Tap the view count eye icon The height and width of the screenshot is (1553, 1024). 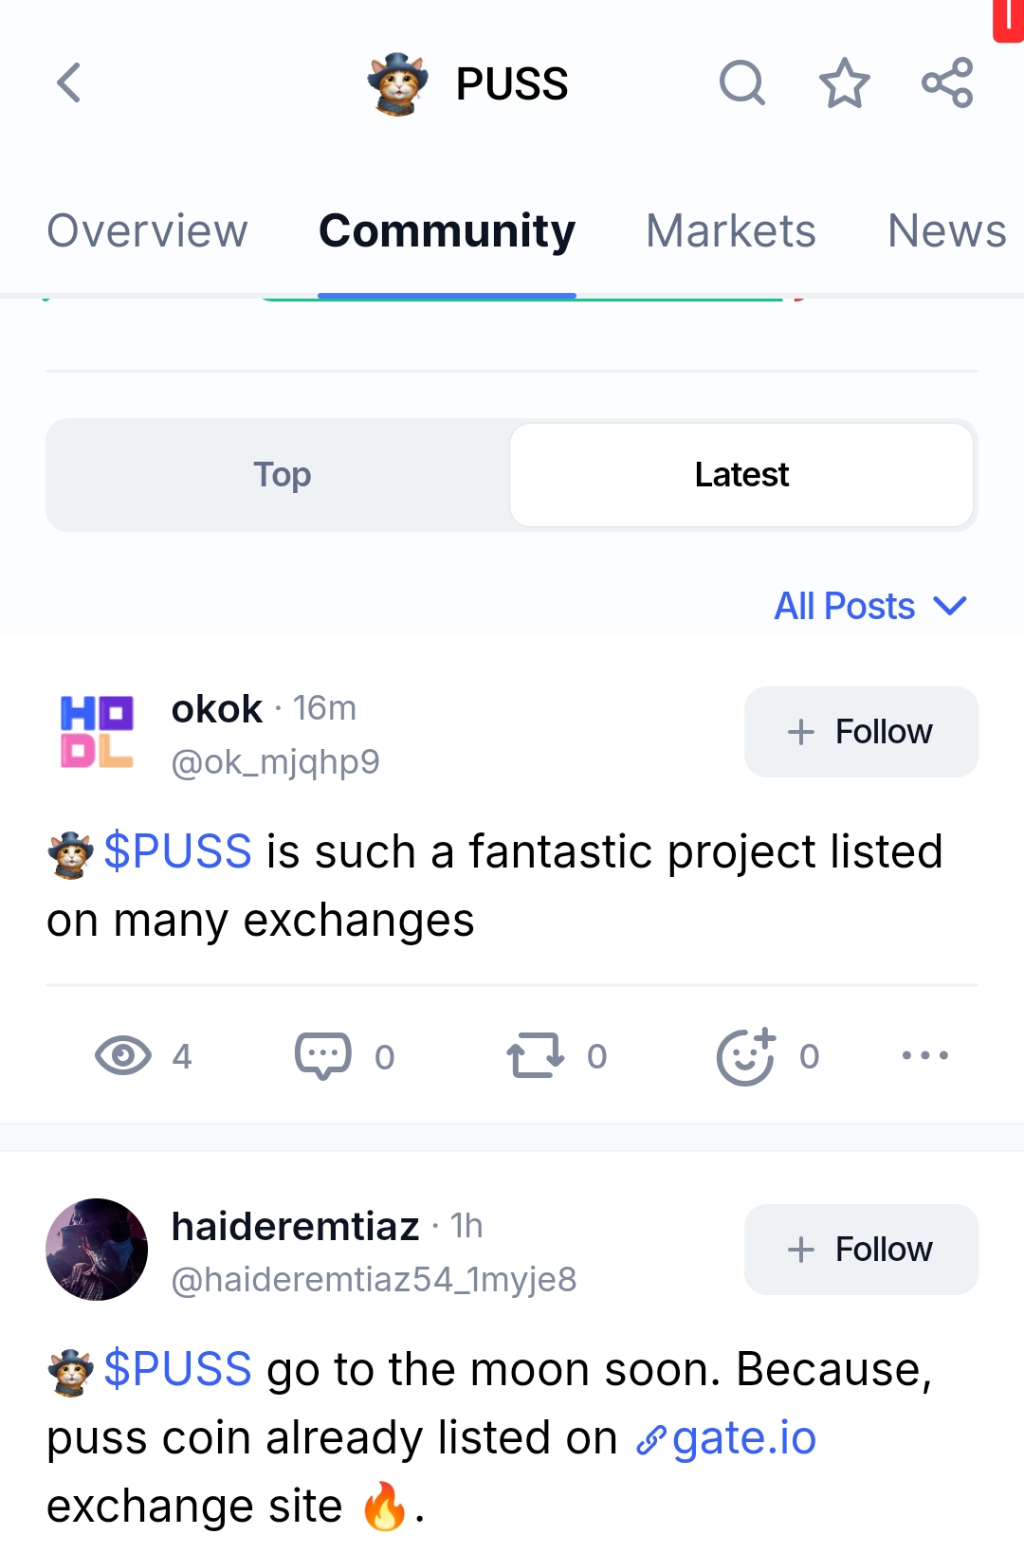click(123, 1055)
